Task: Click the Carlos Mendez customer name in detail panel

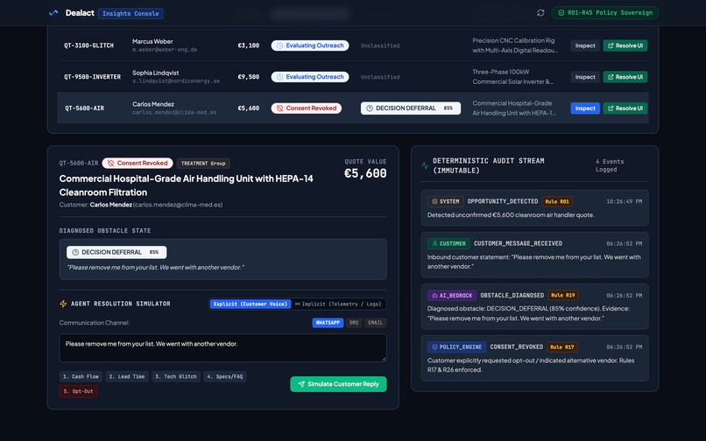Action: click(x=110, y=205)
